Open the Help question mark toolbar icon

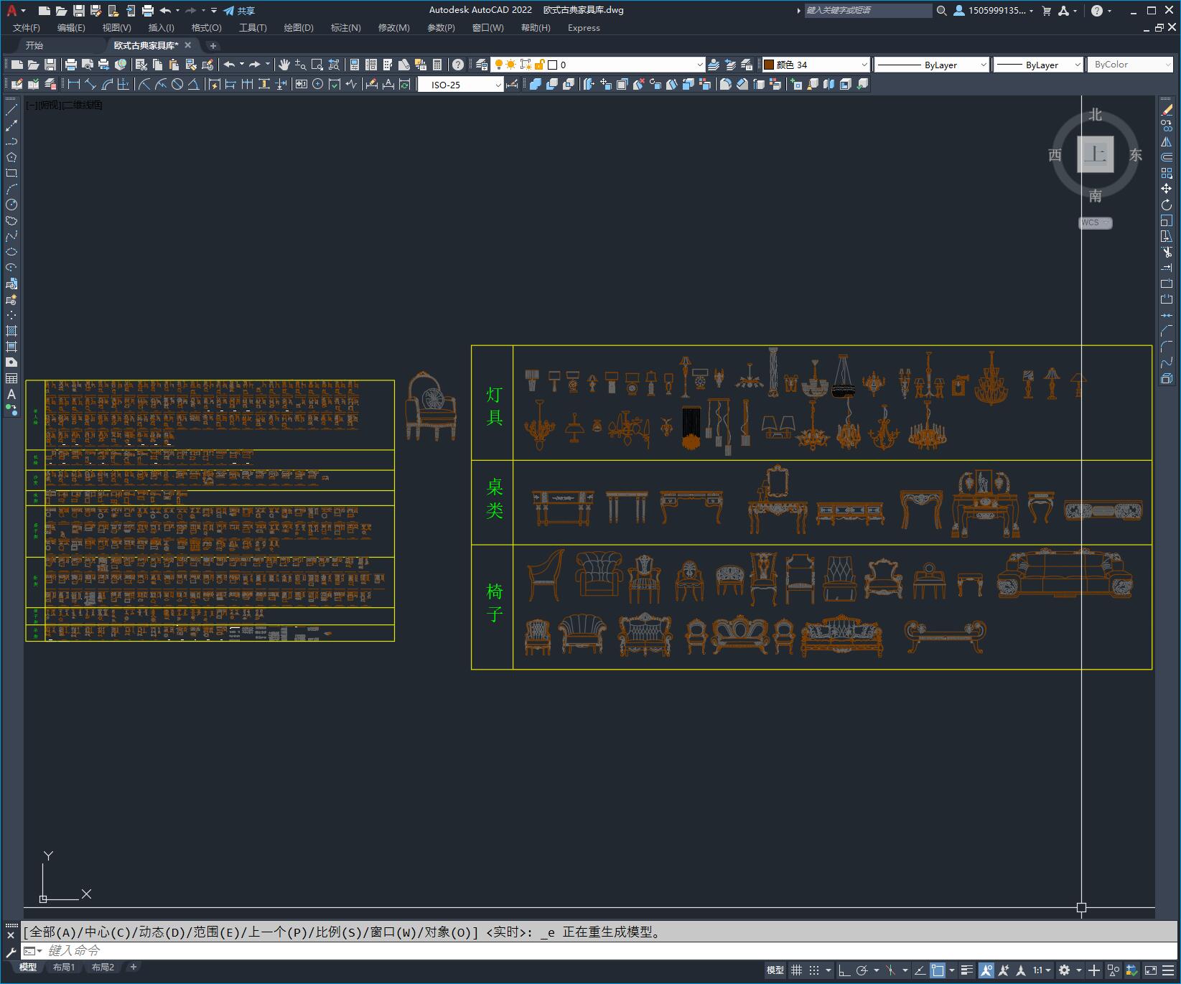click(458, 65)
